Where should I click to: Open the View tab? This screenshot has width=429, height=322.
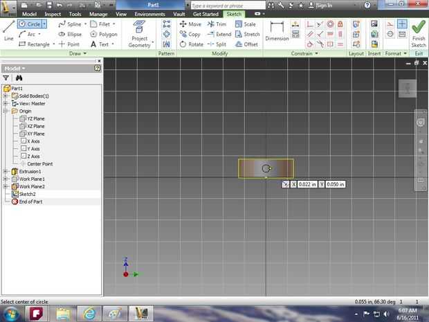click(x=121, y=15)
